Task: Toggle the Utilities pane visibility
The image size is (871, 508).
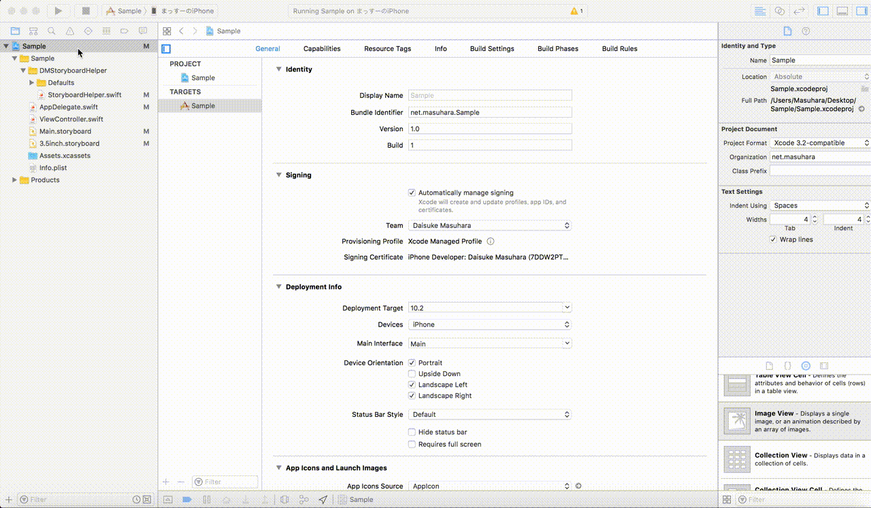Action: (861, 11)
